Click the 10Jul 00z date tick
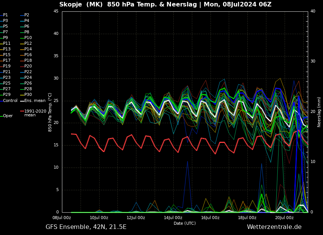The height and width of the screenshot is (235, 323). [x=99, y=218]
